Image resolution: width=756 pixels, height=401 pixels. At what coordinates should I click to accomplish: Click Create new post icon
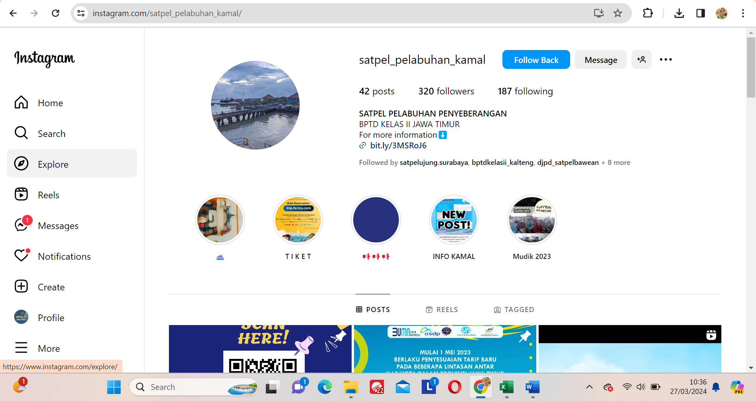[21, 286]
